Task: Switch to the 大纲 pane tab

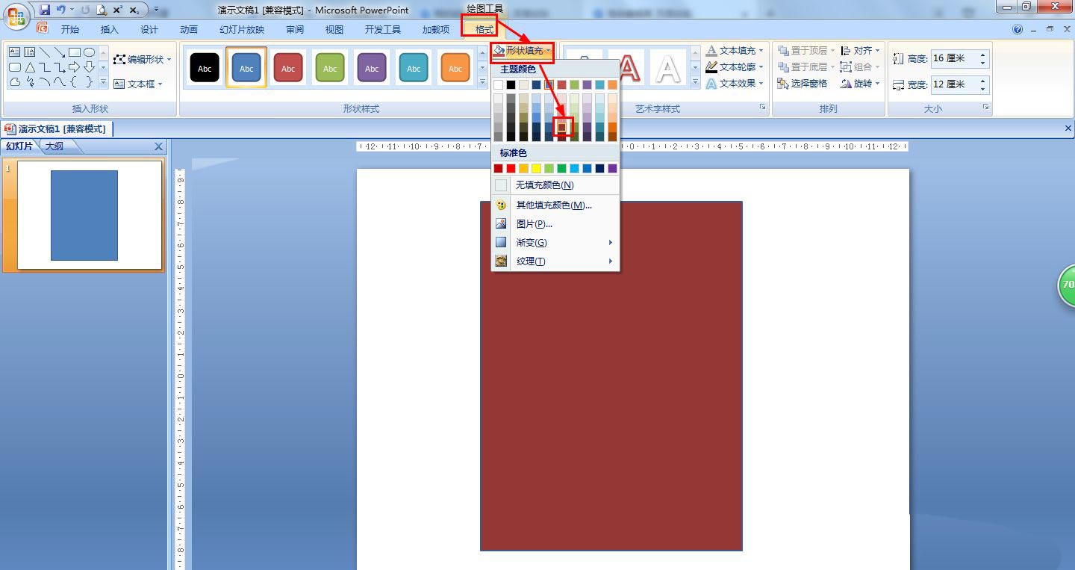Action: [x=54, y=146]
